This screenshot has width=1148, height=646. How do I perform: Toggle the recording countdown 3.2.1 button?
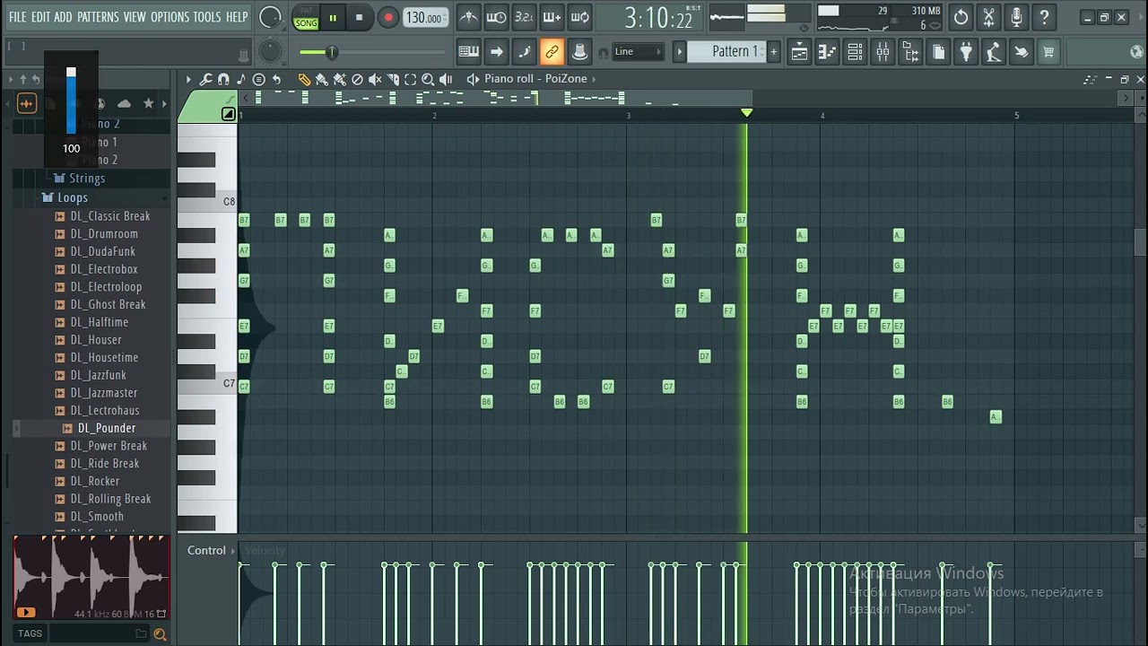click(x=524, y=17)
